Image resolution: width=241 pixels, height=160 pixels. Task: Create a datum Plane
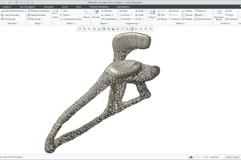(55, 13)
